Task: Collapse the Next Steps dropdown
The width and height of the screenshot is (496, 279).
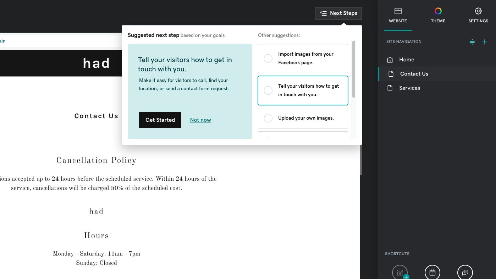Action: [338, 13]
